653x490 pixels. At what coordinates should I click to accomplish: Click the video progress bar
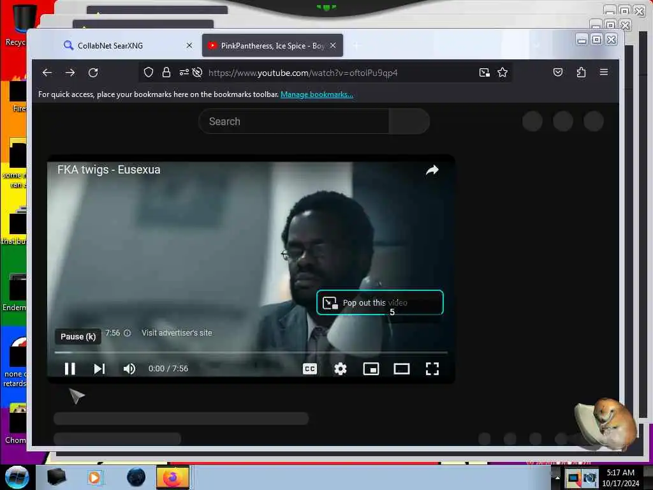point(251,352)
